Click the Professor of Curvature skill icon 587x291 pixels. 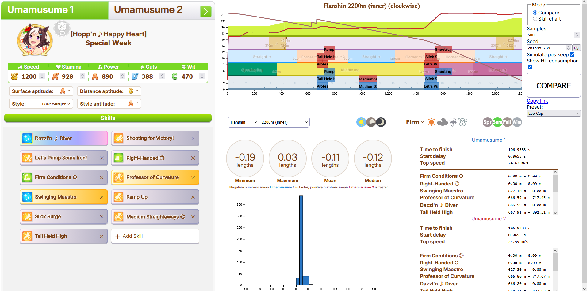[118, 177]
